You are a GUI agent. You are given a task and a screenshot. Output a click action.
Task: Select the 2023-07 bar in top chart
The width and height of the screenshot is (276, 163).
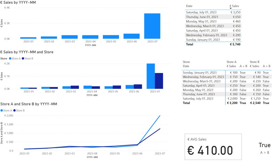[x=152, y=26]
